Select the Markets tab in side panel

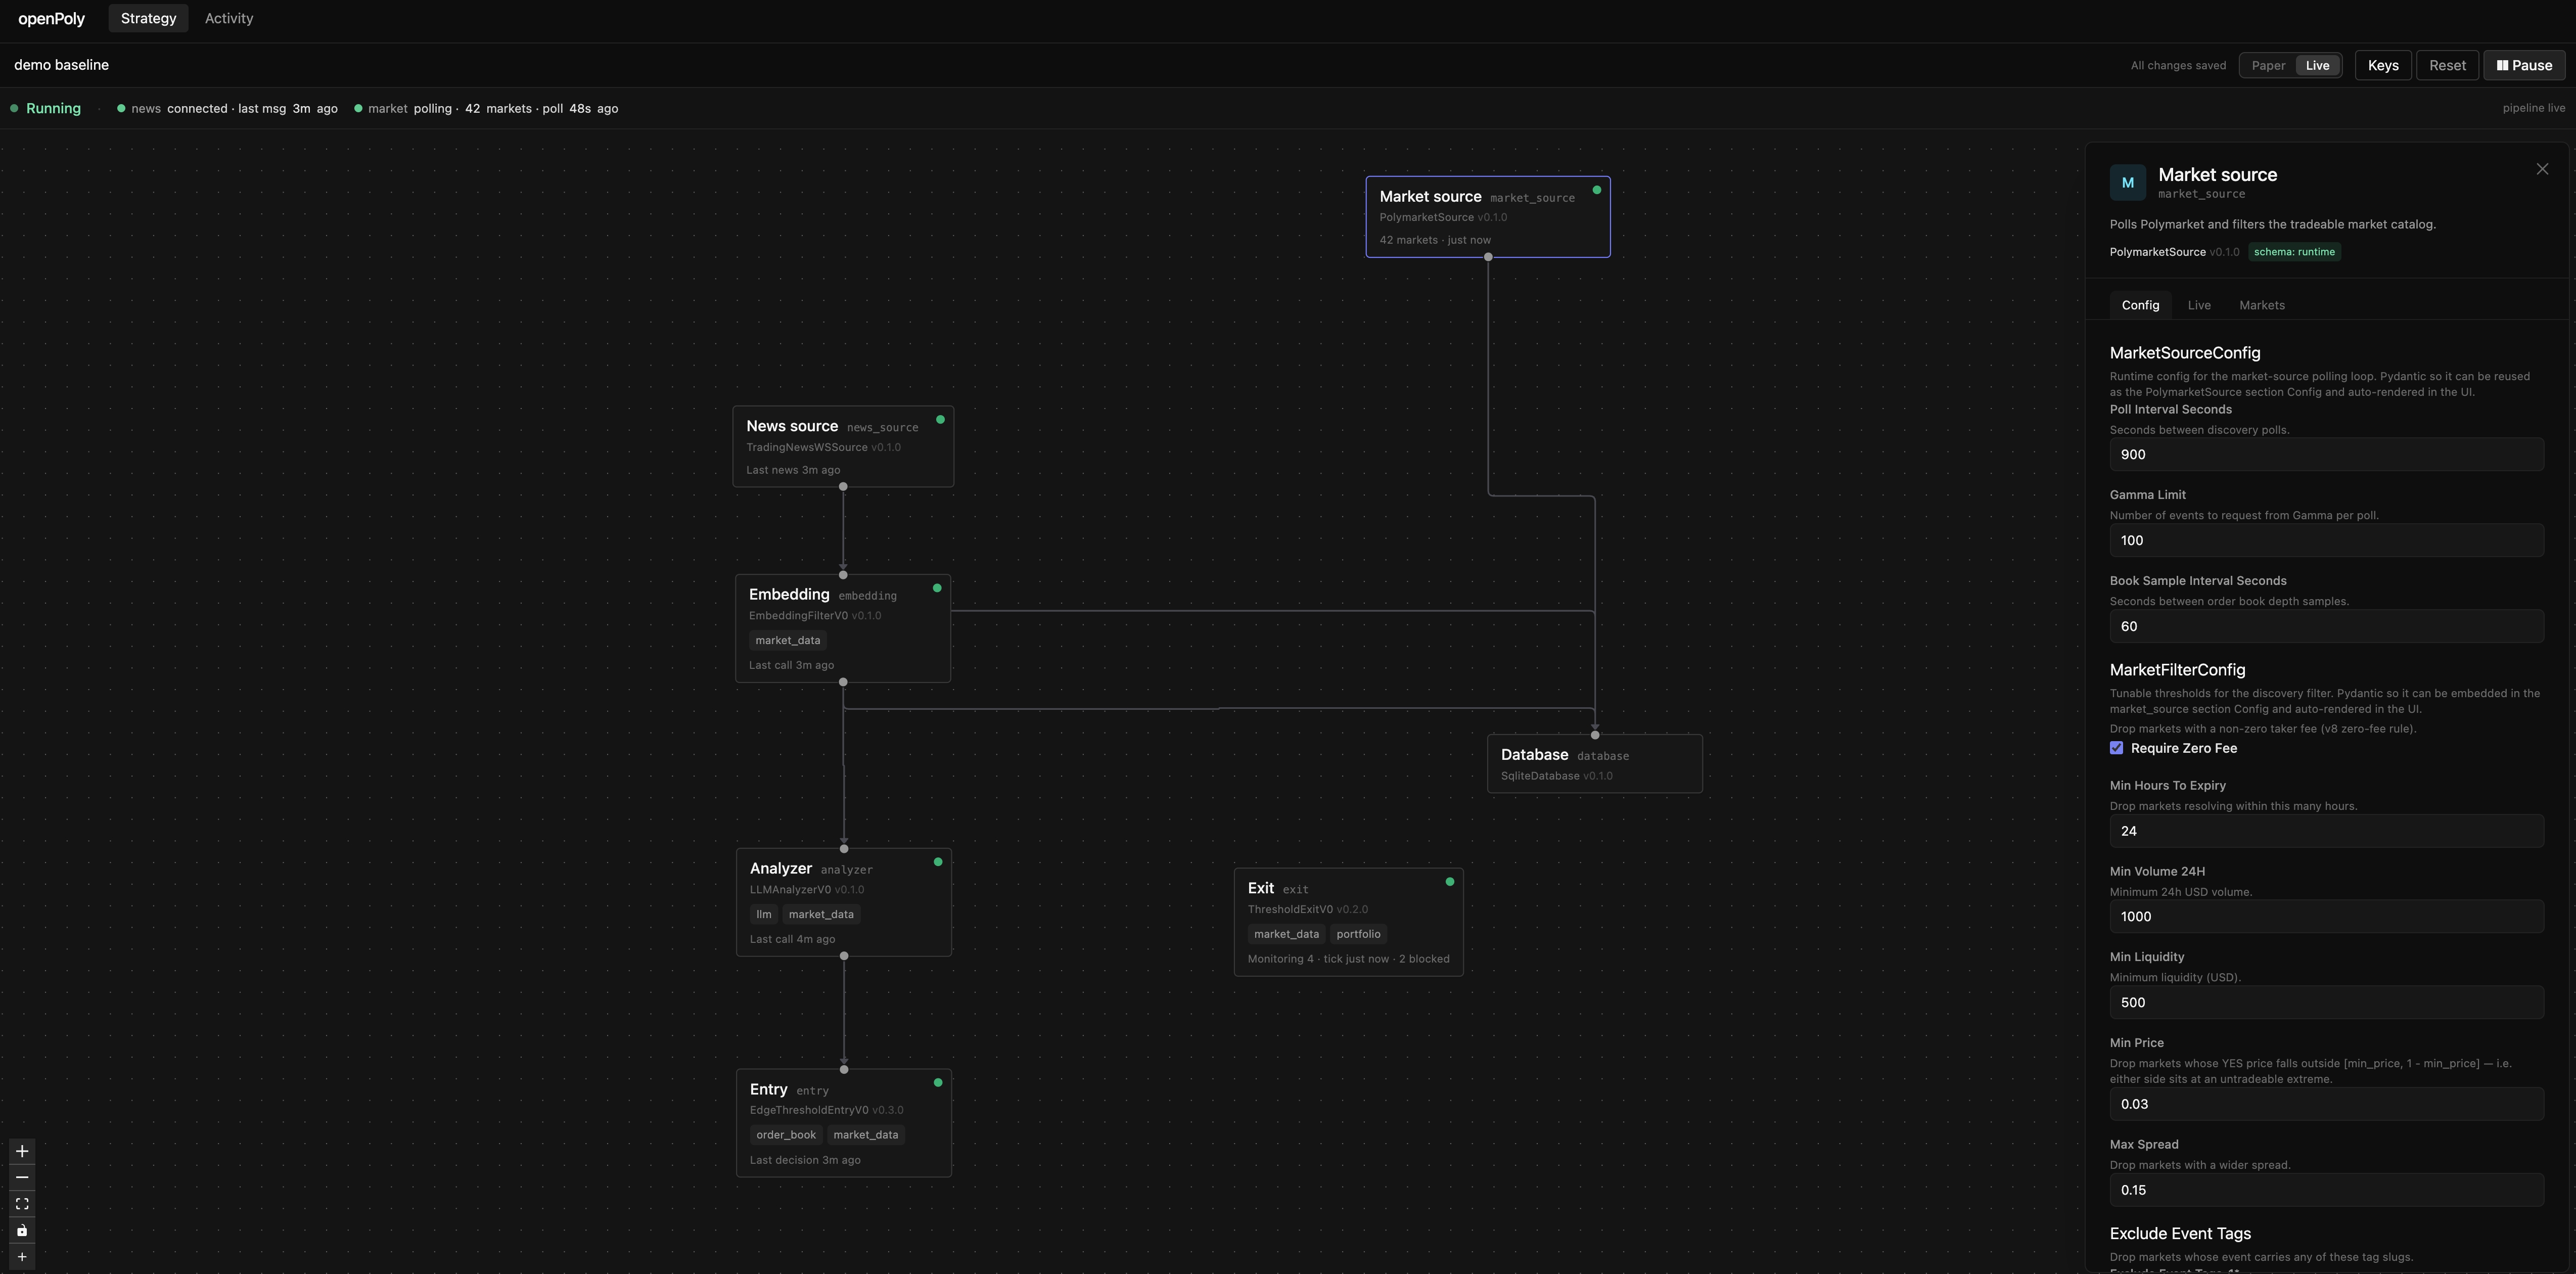pyautogui.click(x=2262, y=305)
